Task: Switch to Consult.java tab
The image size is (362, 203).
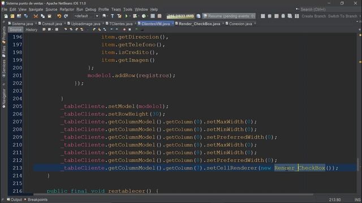Action: (51, 24)
